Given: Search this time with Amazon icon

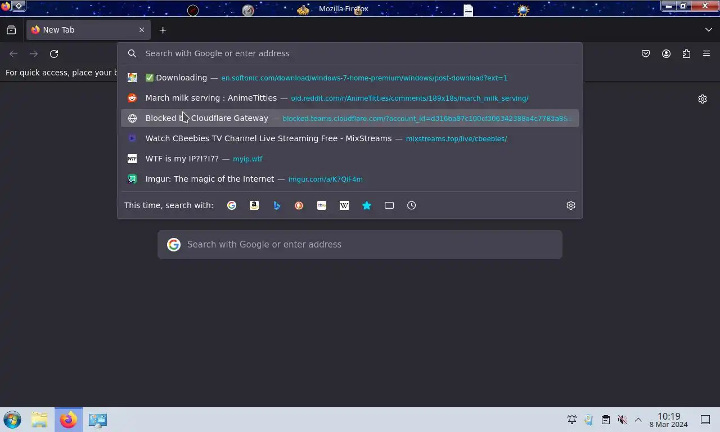Looking at the screenshot, I should pyautogui.click(x=254, y=205).
